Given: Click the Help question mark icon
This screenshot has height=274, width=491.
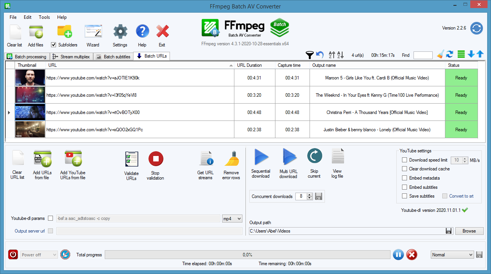Looking at the screenshot, I should pyautogui.click(x=142, y=32).
